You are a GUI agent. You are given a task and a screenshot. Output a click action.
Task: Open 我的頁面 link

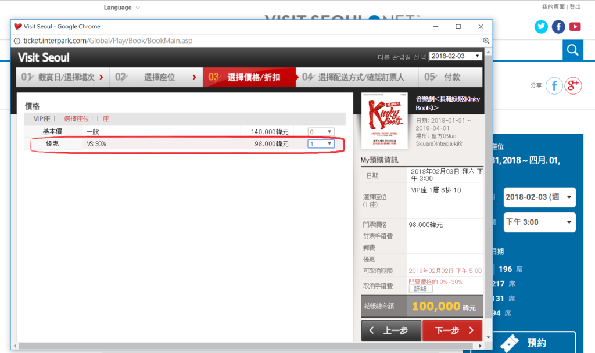click(x=553, y=7)
